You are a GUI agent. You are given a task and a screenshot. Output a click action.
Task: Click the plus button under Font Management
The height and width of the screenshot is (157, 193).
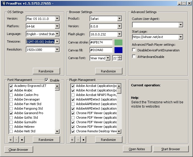pyautogui.click(x=11, y=140)
